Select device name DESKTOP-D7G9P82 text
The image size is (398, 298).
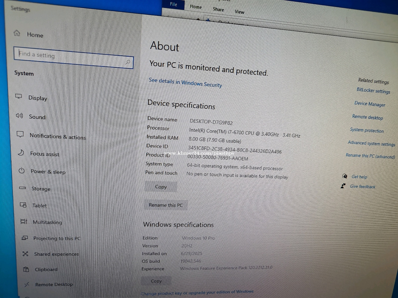(x=211, y=122)
